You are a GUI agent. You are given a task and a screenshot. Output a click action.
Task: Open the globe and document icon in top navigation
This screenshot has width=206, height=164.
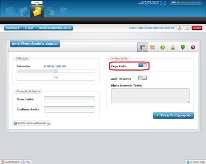click(50, 12)
